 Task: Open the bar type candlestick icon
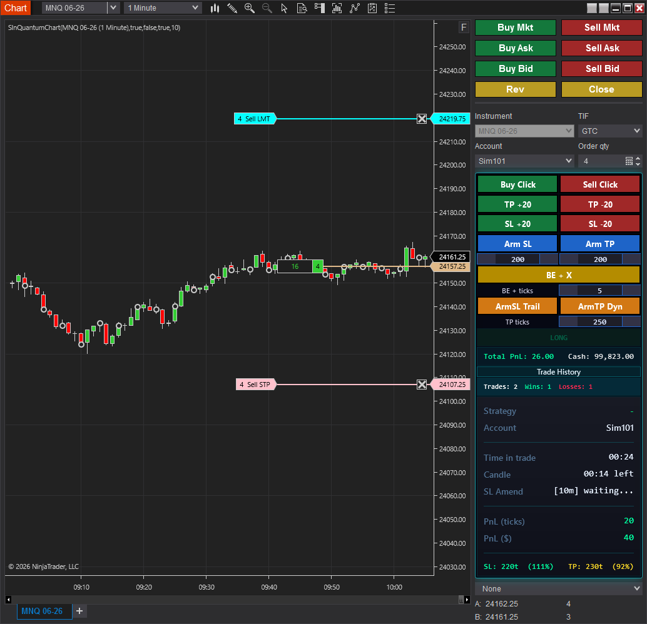pos(215,8)
